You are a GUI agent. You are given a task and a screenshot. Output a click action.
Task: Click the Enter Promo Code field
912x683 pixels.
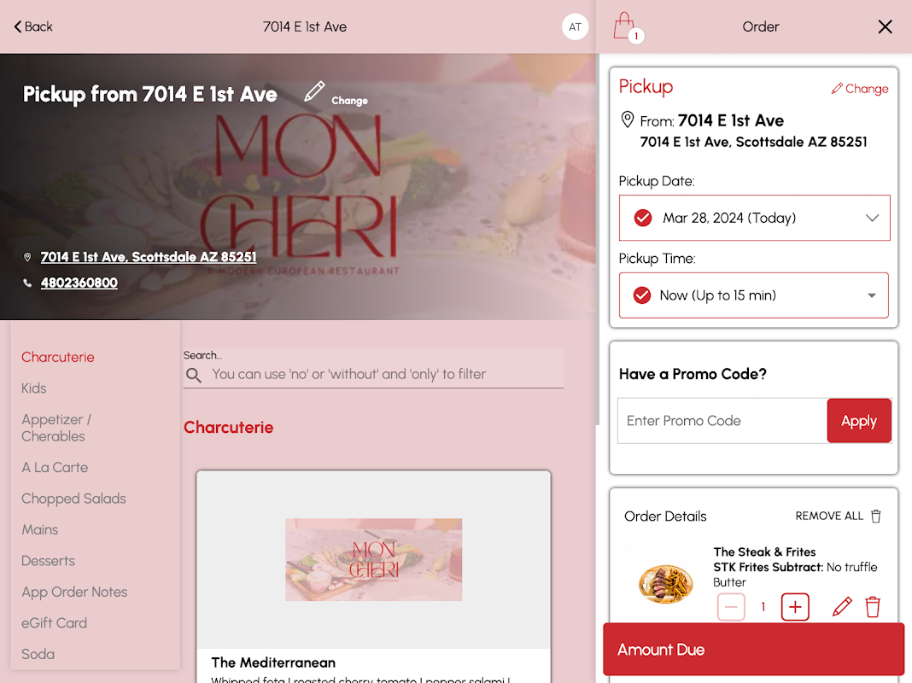[x=722, y=421]
